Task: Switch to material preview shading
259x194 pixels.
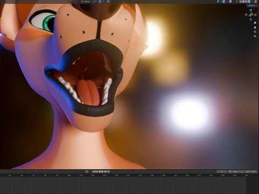Action: pyautogui.click(x=246, y=2)
